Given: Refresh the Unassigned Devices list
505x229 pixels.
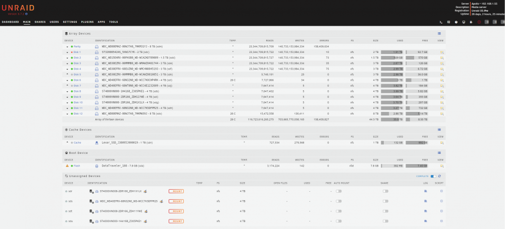Looking at the screenshot, I should [x=439, y=176].
